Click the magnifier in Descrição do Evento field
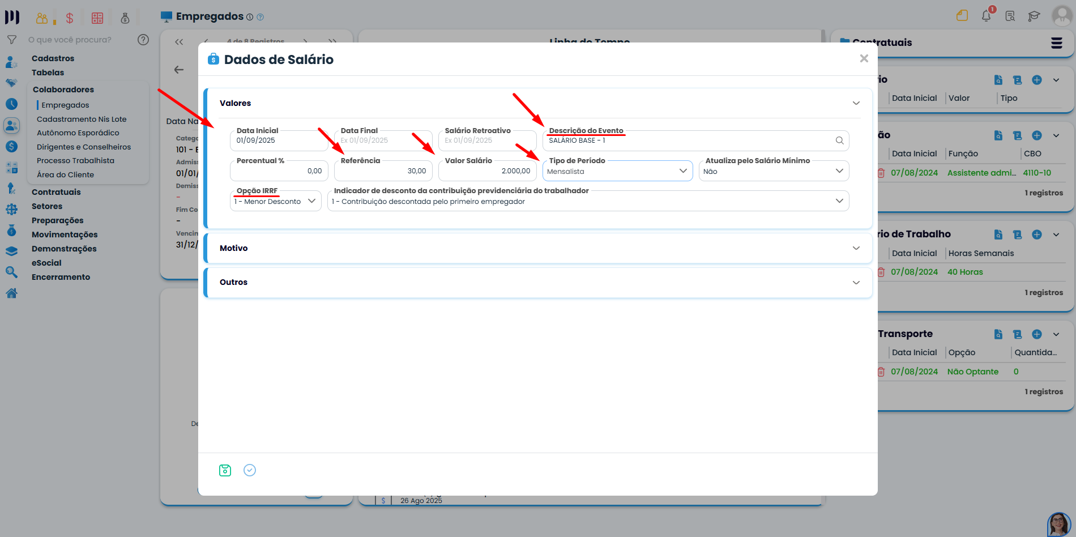The width and height of the screenshot is (1076, 537). (839, 140)
